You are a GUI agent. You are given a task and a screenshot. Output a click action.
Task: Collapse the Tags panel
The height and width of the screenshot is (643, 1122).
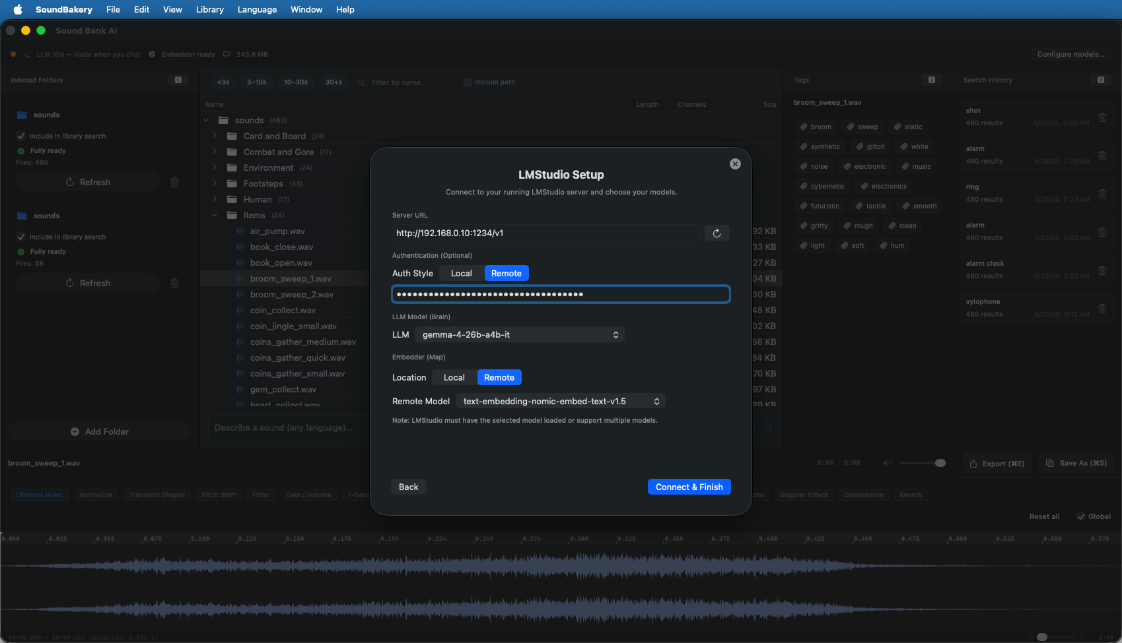932,80
